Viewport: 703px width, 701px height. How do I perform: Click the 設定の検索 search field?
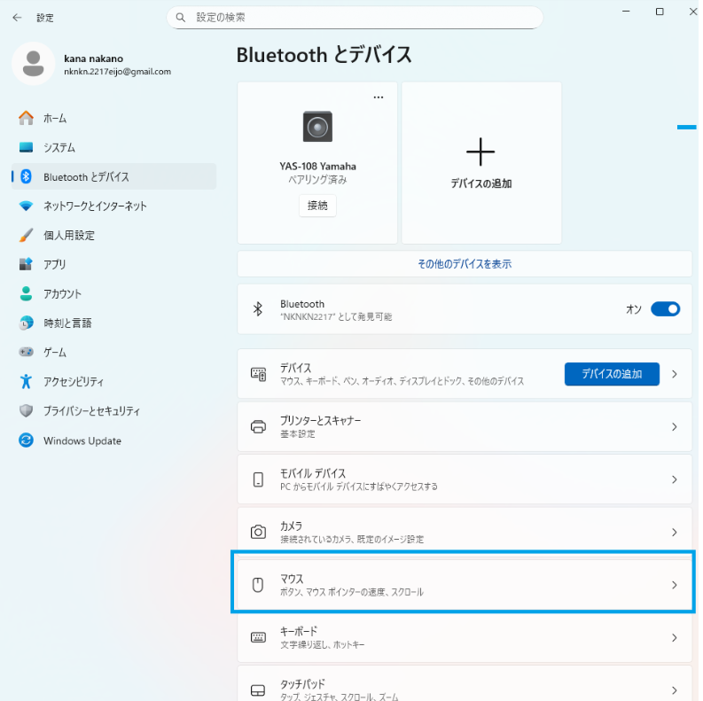coord(355,17)
